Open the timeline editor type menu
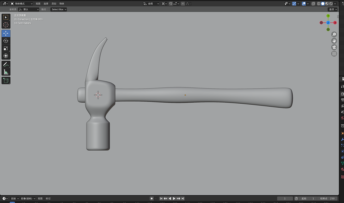The image size is (344, 203). tap(5, 198)
